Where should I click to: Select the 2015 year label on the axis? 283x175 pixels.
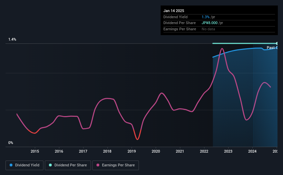tap(35, 151)
